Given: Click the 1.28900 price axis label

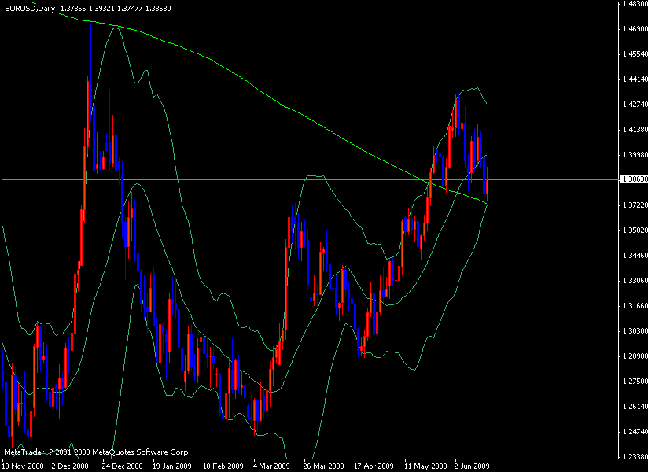Looking at the screenshot, I should point(635,356).
